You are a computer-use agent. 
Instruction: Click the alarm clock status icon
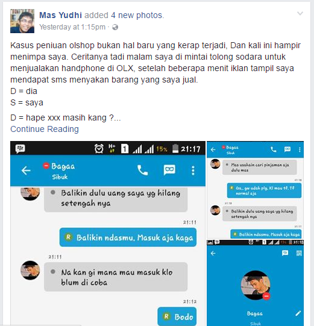(x=99, y=149)
